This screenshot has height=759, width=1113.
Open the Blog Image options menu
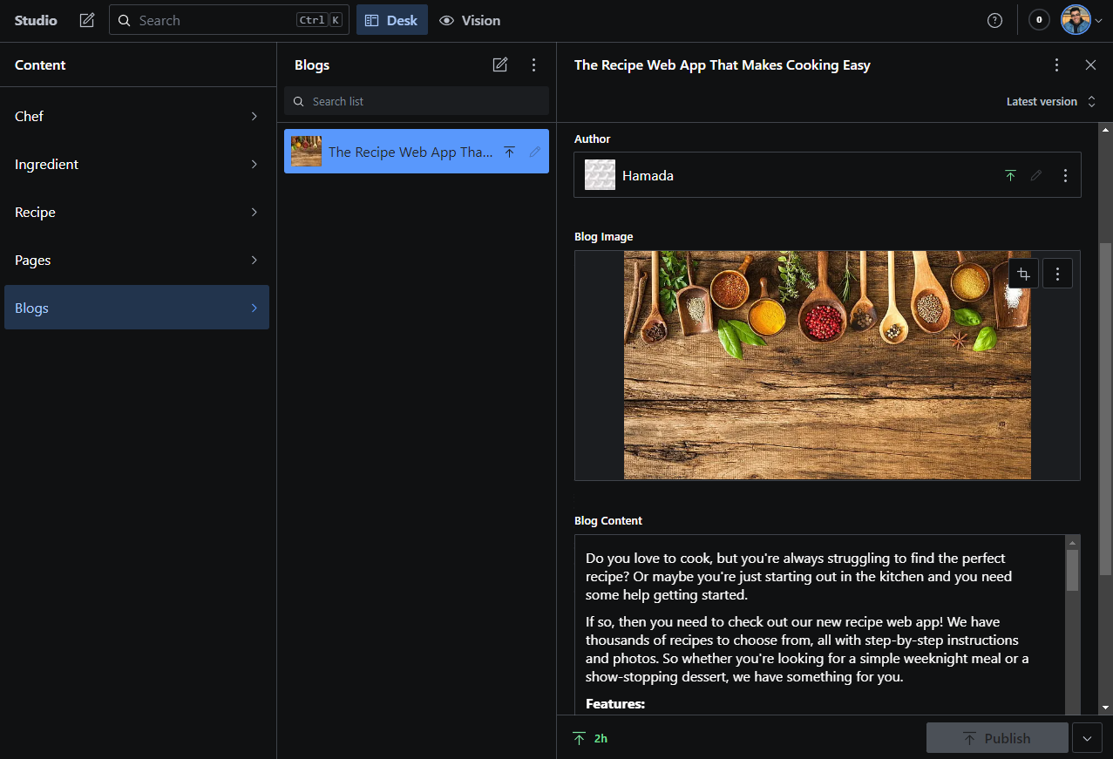[x=1056, y=273]
